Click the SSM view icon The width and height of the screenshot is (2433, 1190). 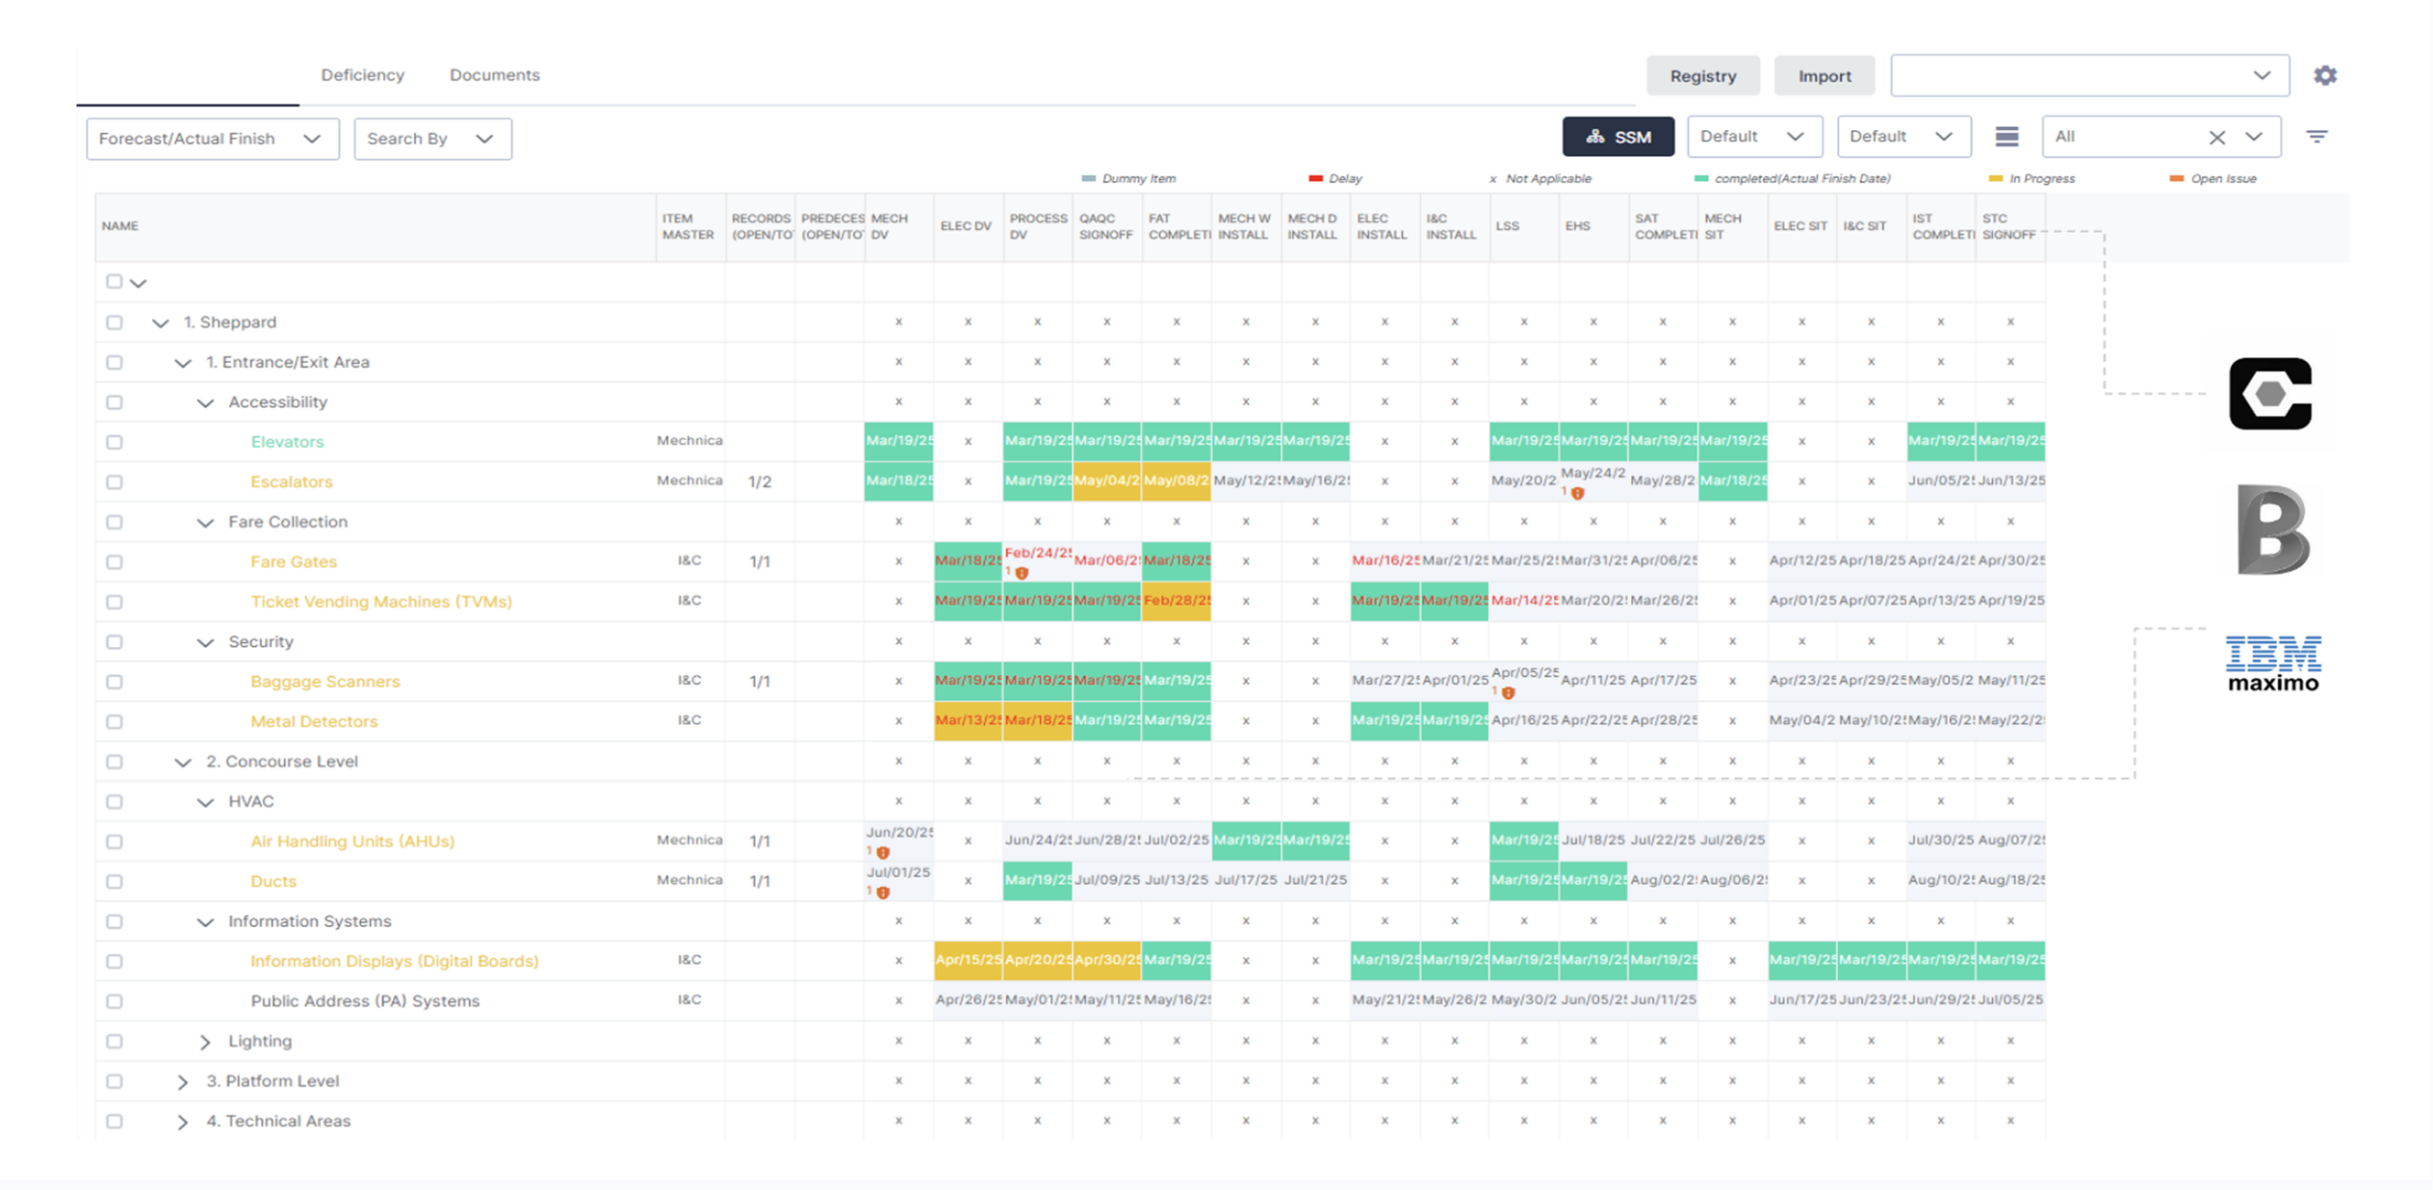pos(1619,136)
